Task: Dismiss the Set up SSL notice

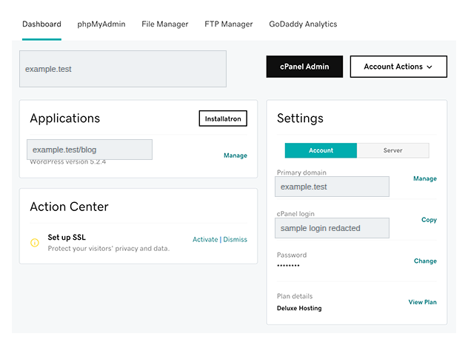Action: point(235,239)
